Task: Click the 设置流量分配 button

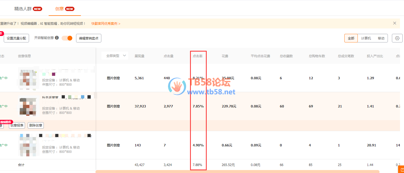Action: tap(16, 38)
